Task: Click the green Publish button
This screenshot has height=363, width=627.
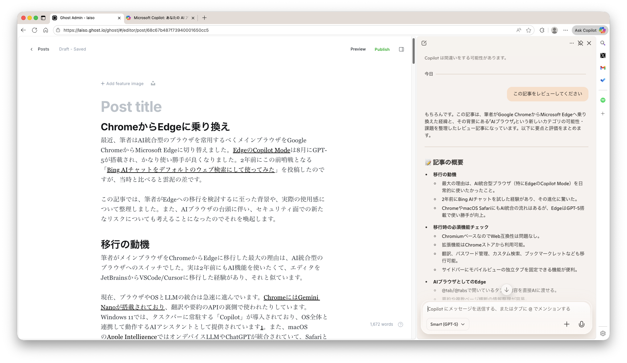Action: click(382, 49)
